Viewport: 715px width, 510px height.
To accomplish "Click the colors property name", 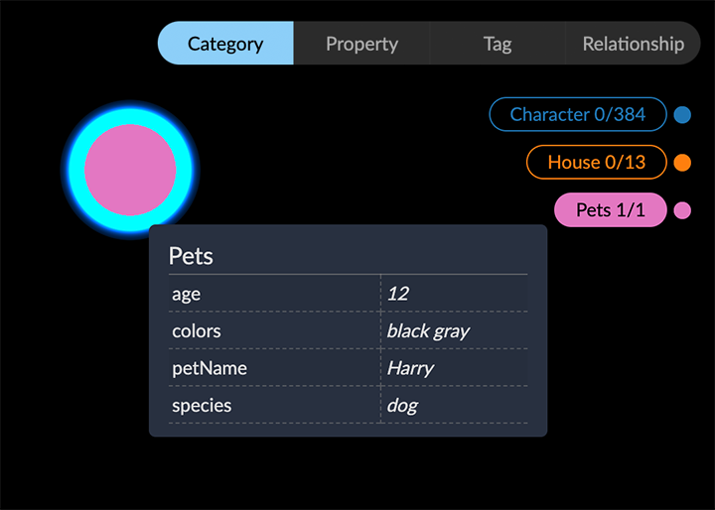I will [x=197, y=330].
